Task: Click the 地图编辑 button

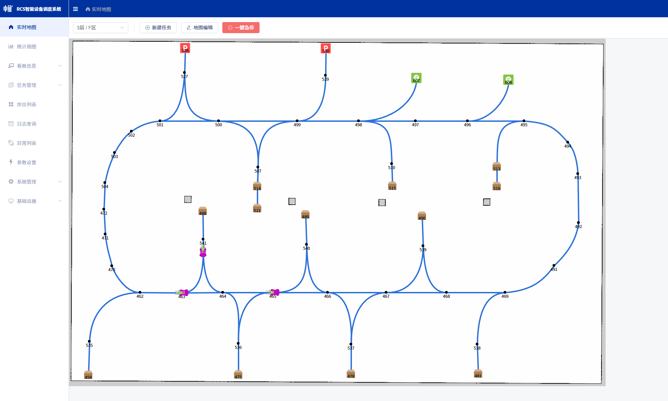Action: (200, 28)
